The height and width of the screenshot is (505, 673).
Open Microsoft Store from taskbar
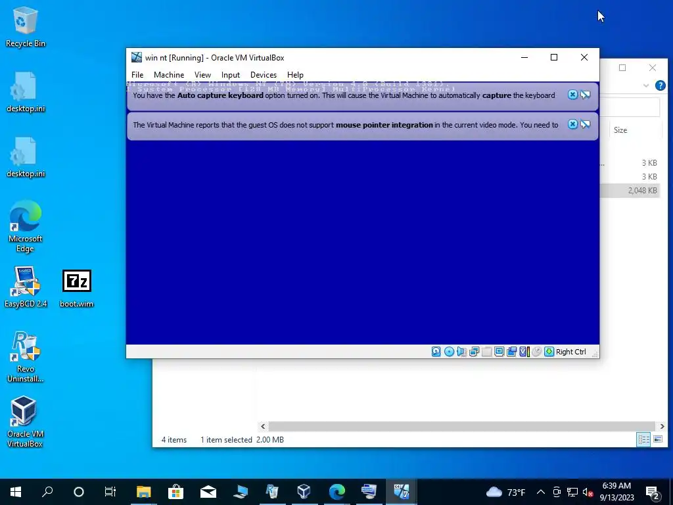coord(175,492)
